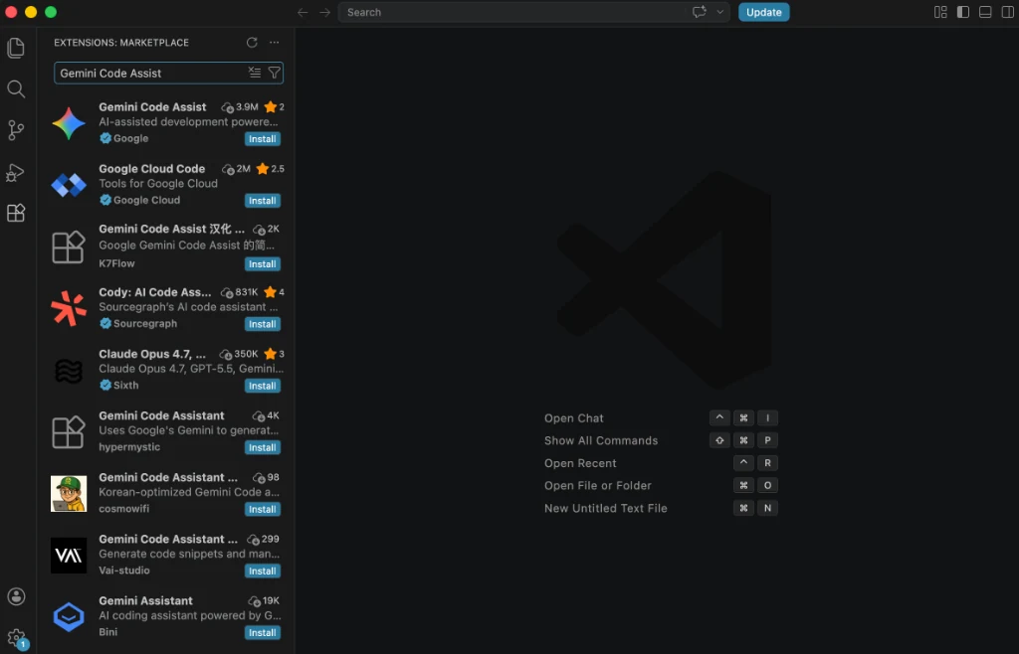The width and height of the screenshot is (1019, 654).
Task: Click the Show All Commands label
Action: (x=601, y=440)
